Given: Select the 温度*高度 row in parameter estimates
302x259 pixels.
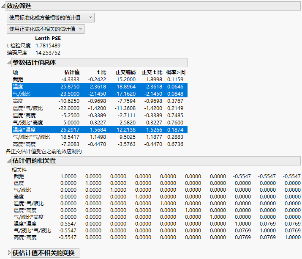Looking at the screenshot, I should click(100, 116).
